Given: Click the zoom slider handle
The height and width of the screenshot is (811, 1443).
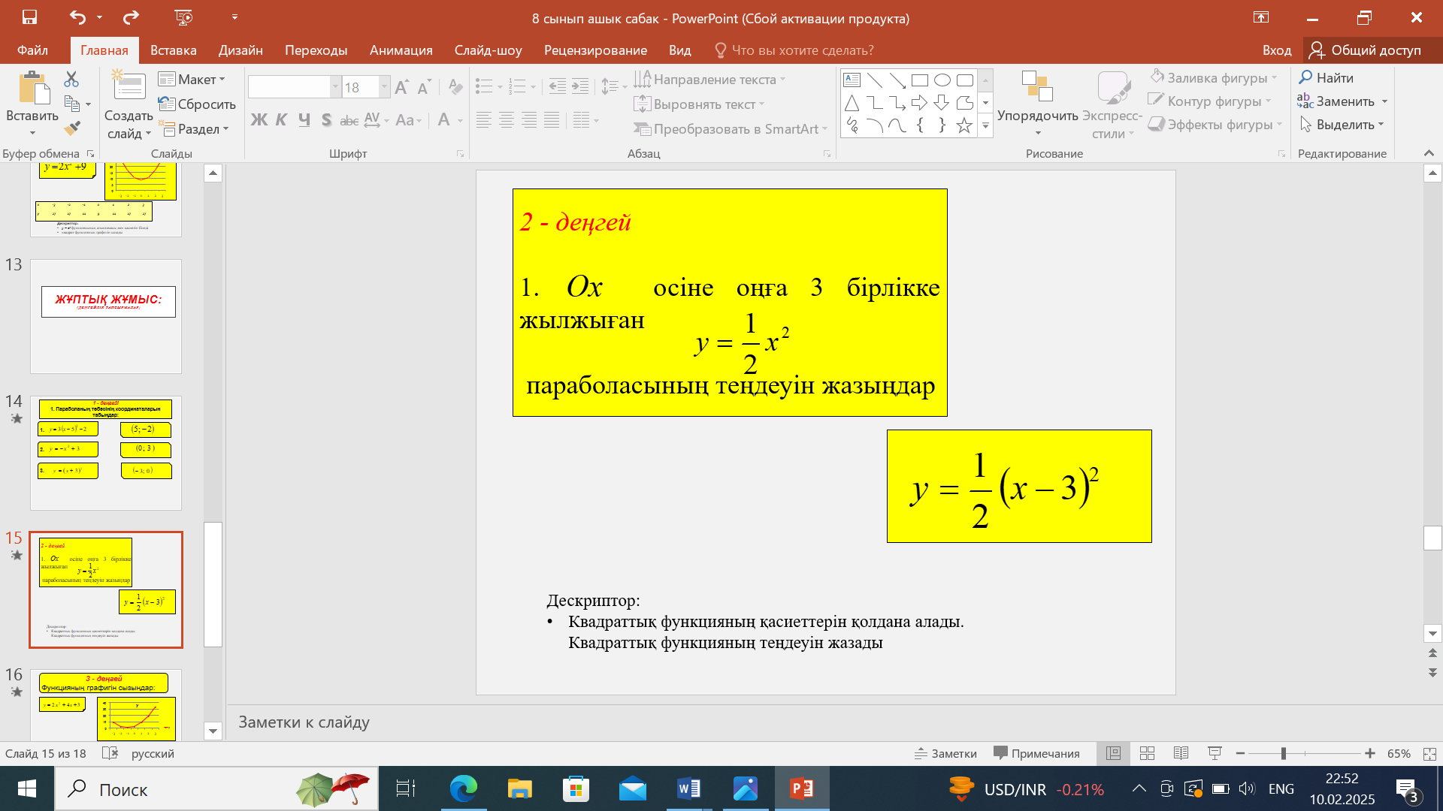Looking at the screenshot, I should 1284,753.
